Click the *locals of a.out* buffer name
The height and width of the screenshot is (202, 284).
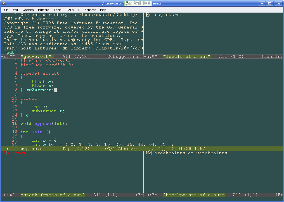click(x=187, y=57)
